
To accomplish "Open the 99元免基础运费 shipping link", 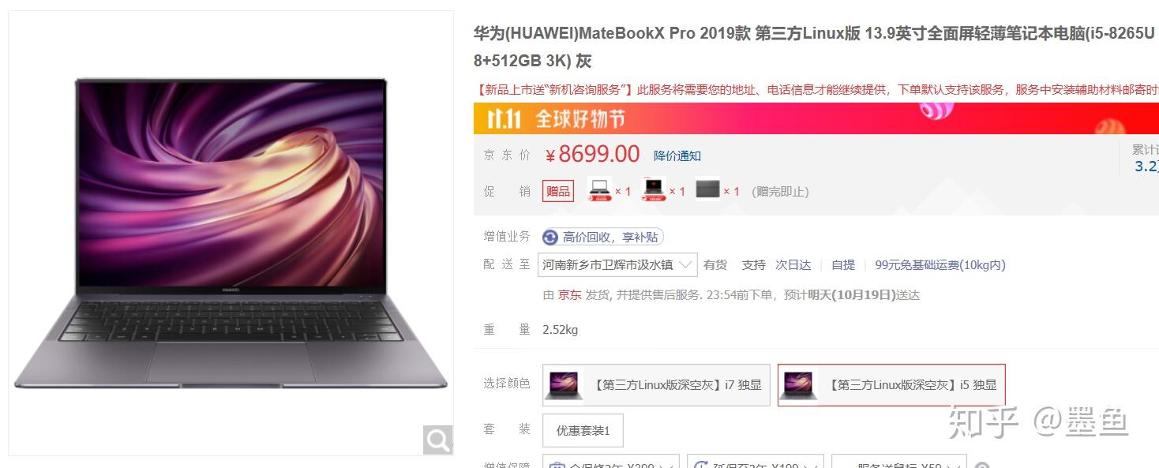I will 940,265.
